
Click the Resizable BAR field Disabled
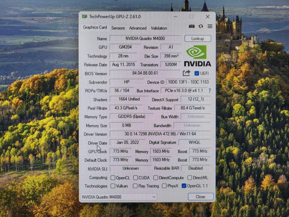click(195, 168)
